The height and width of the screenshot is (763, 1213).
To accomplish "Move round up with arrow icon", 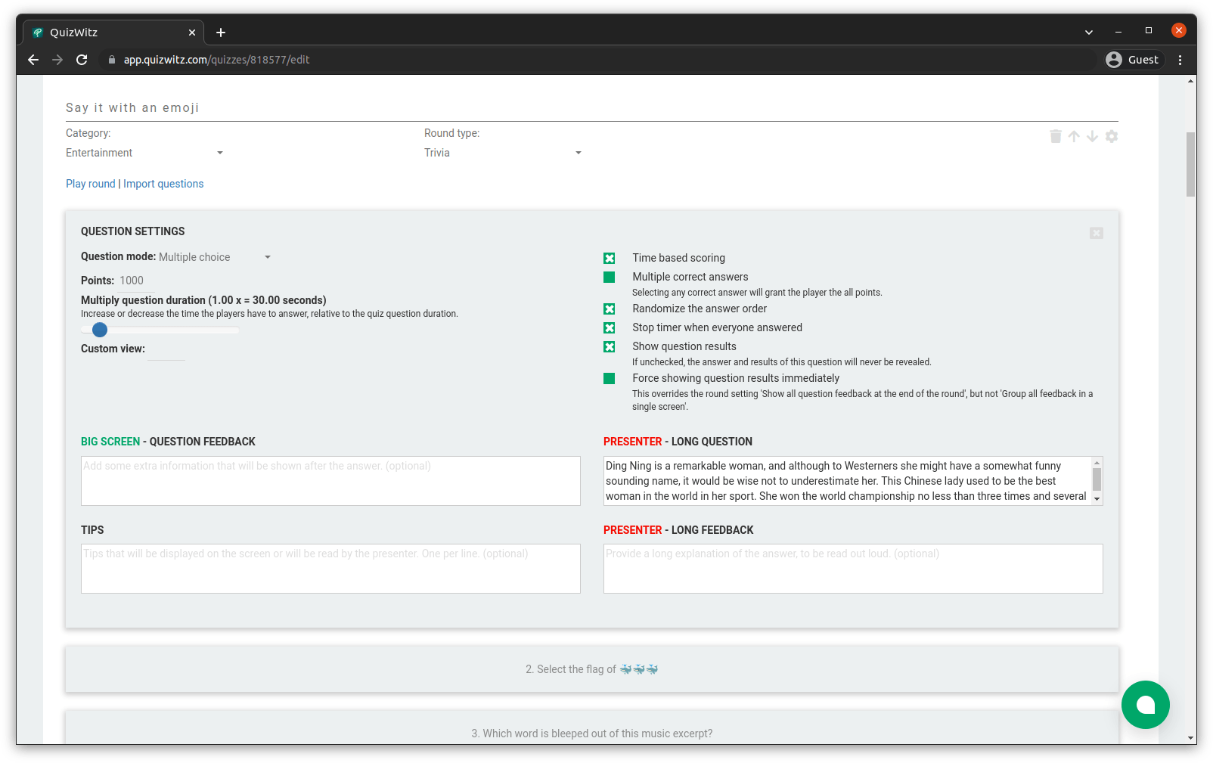I will pos(1074,136).
